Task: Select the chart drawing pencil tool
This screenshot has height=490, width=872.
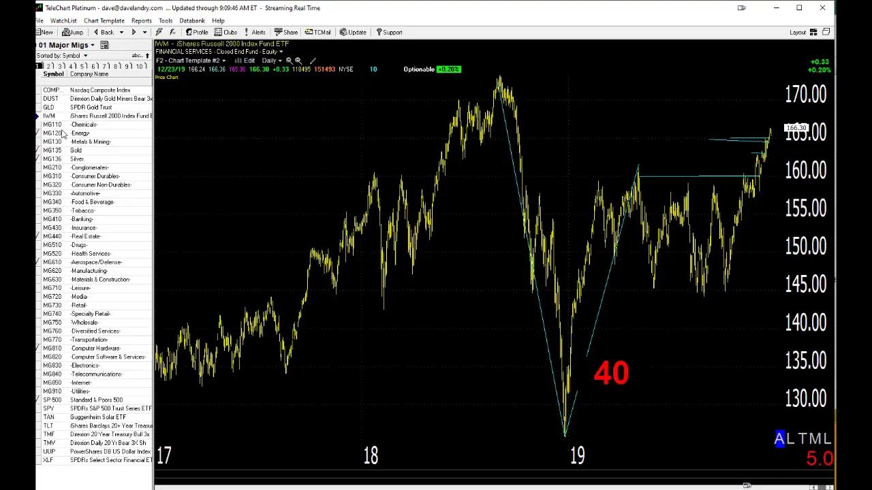Action: [313, 61]
